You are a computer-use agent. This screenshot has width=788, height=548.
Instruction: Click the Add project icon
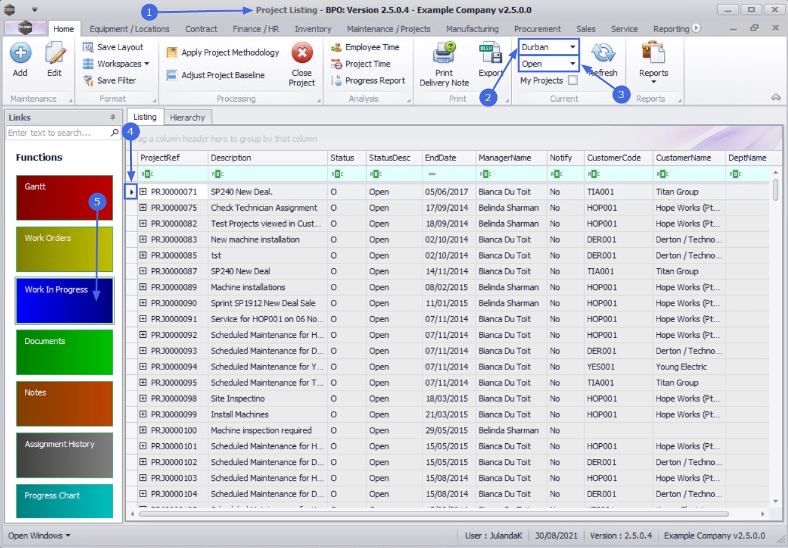coord(20,54)
